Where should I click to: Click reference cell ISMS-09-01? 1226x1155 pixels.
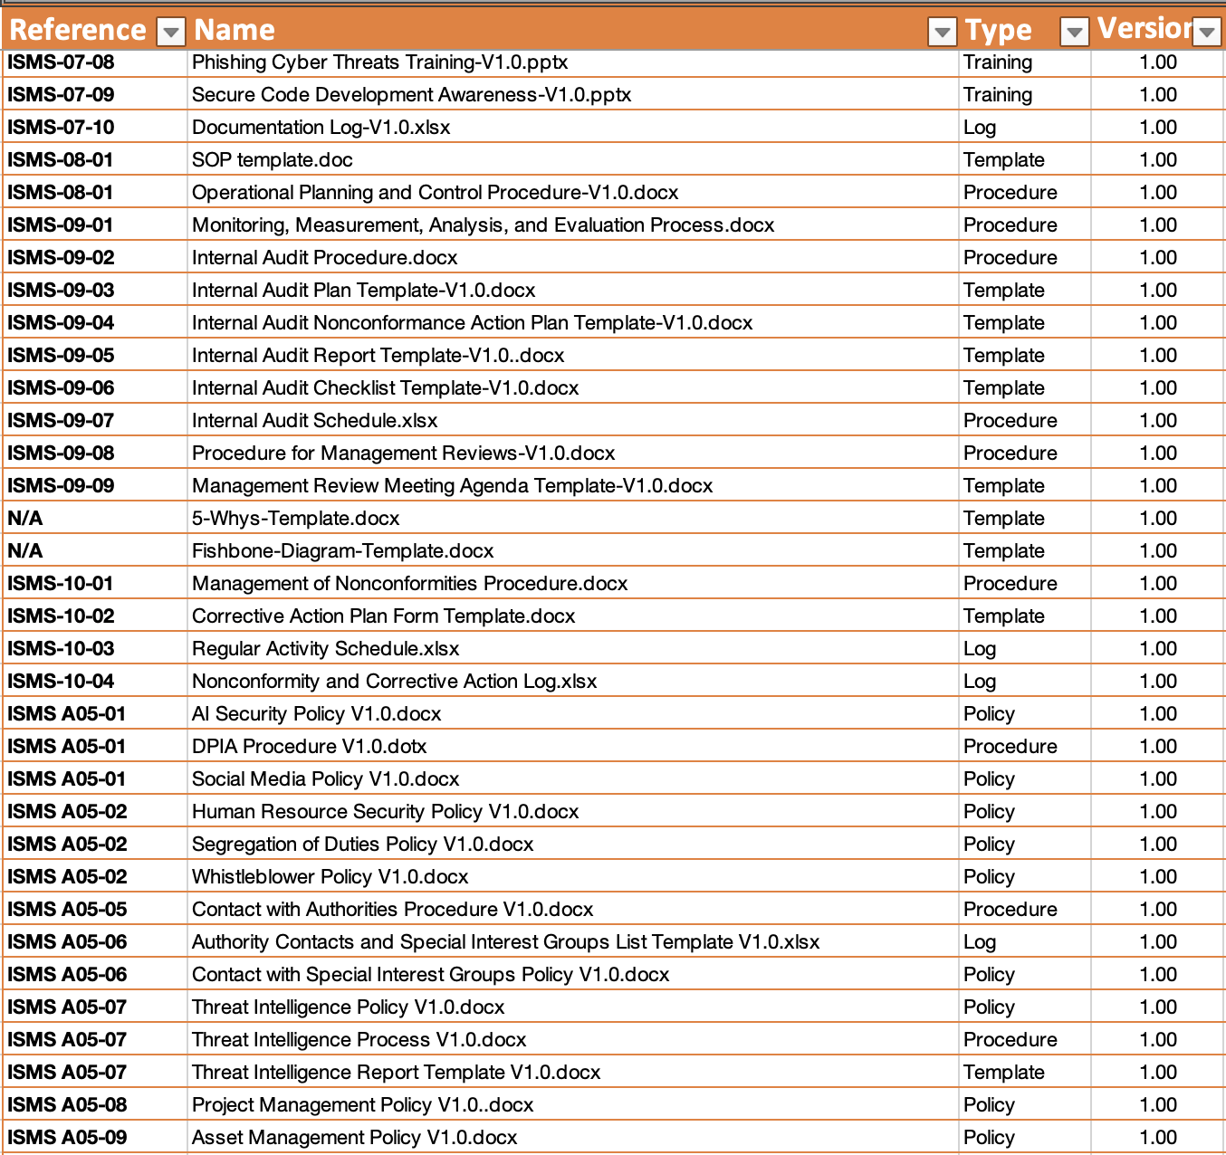94,225
